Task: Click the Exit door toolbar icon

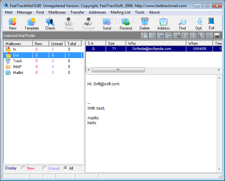Action: click(211, 21)
